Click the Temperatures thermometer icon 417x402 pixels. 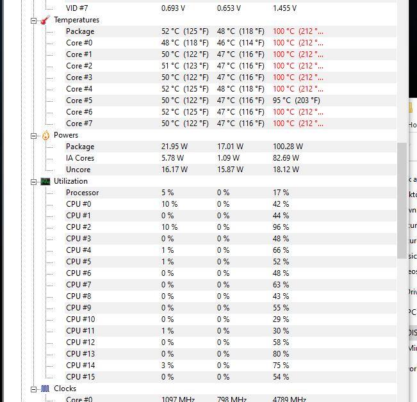pos(45,20)
